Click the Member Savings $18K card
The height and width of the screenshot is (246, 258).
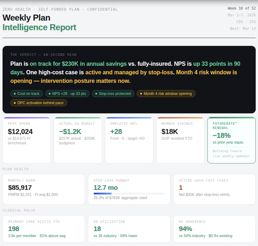[x=180, y=140]
